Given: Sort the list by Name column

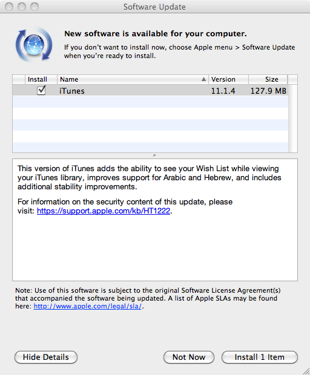Looking at the screenshot, I should [x=133, y=79].
